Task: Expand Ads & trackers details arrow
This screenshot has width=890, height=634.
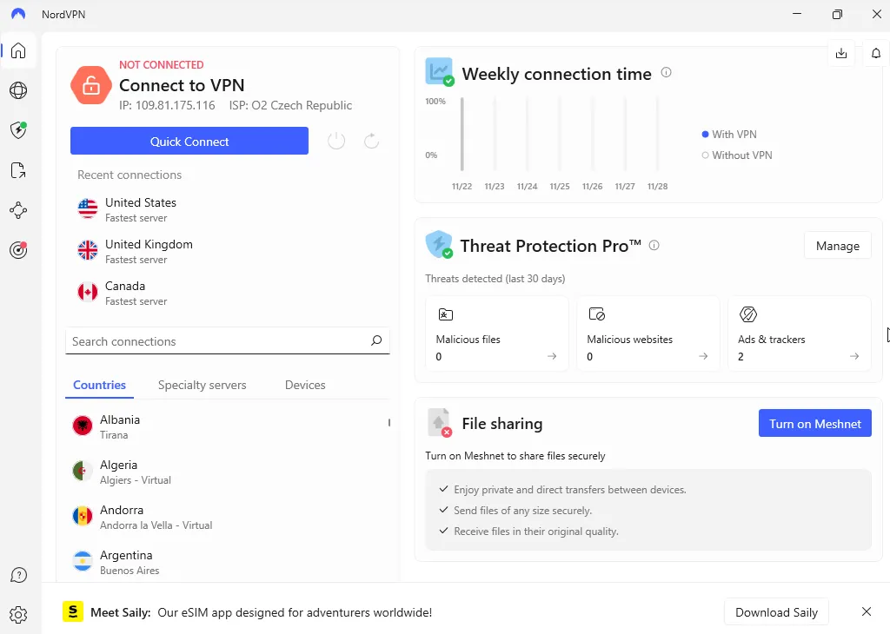Action: pos(854,356)
